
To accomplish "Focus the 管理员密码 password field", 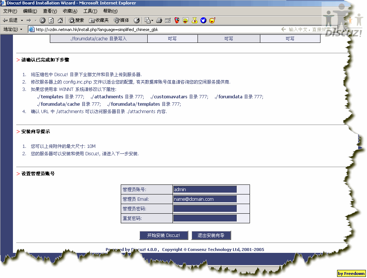I will tap(205, 208).
